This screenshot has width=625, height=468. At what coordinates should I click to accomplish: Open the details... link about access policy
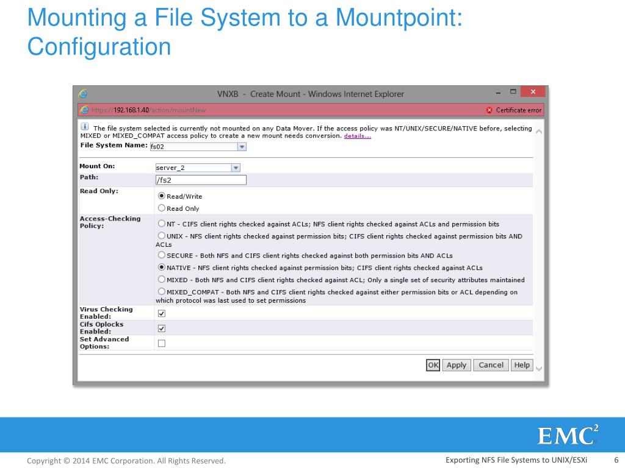point(357,135)
